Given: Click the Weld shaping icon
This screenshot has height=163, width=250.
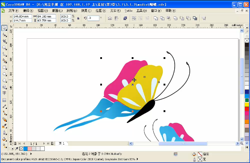Looking at the screenshot, I should [156, 18].
